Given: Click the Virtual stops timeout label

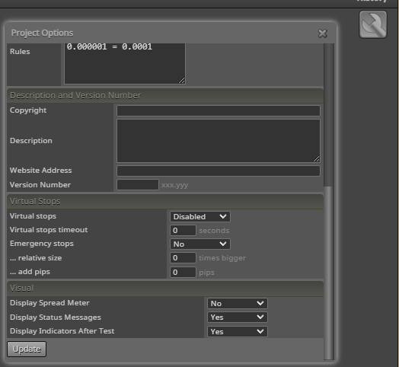Looking at the screenshot, I should point(49,230).
